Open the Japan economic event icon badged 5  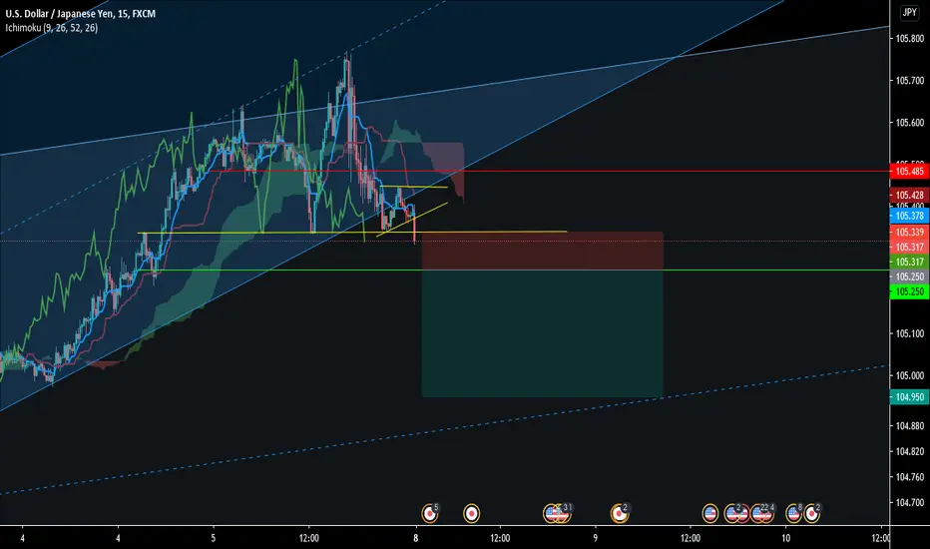(x=429, y=513)
